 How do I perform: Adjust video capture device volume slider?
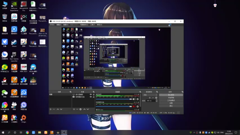[x=114, y=106]
